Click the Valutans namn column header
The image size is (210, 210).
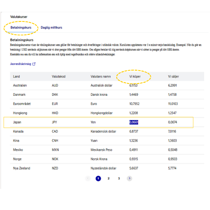coord(100,76)
